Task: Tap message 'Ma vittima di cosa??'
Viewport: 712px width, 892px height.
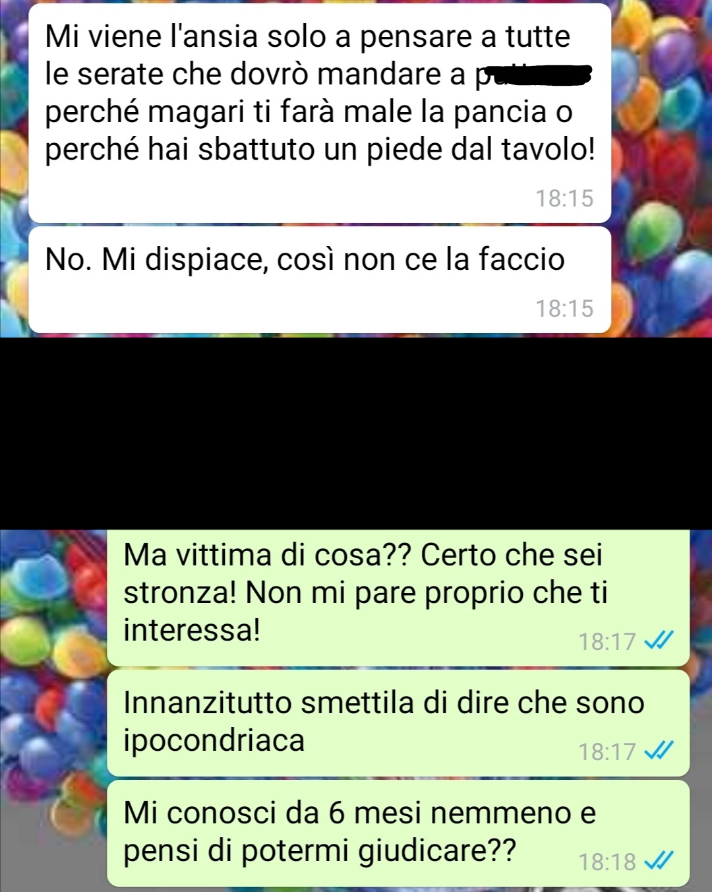Action: pos(398,598)
